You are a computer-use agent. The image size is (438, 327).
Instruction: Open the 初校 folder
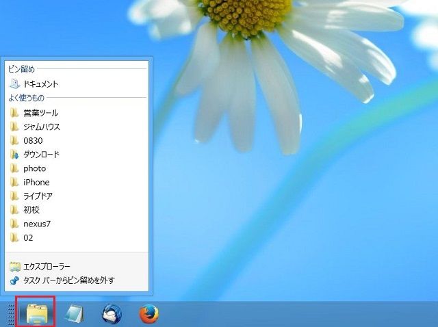pyautogui.click(x=77, y=210)
